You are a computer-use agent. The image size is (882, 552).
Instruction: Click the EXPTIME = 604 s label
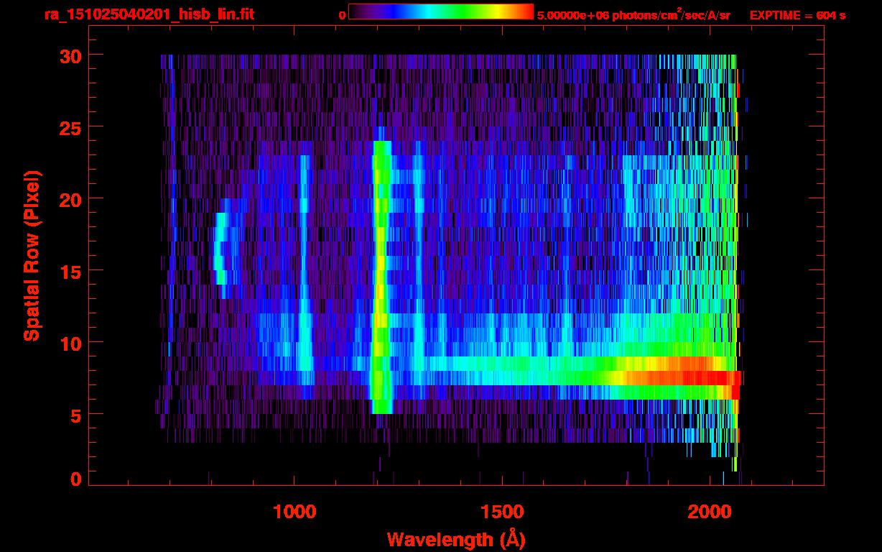[797, 15]
